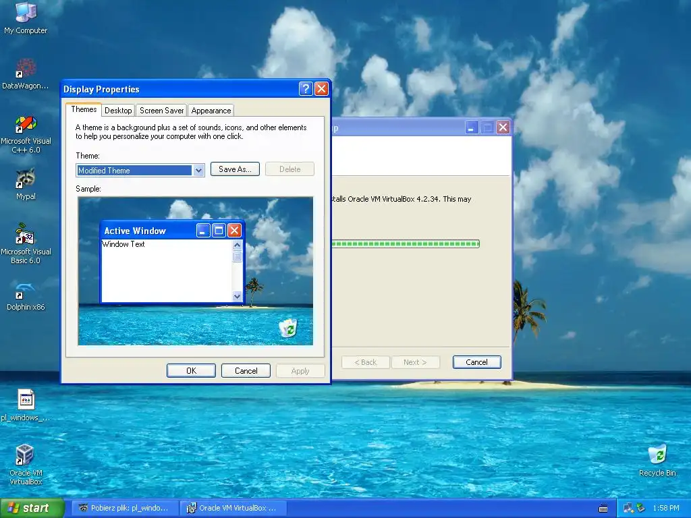
Task: Open the My Computer desktop icon
Action: [26, 18]
